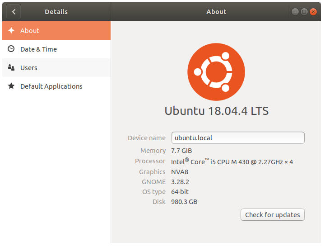Viewport: 325px width, 247px height.
Task: Click the Ubuntu 18.04.4 LTS heading
Action: [x=216, y=111]
